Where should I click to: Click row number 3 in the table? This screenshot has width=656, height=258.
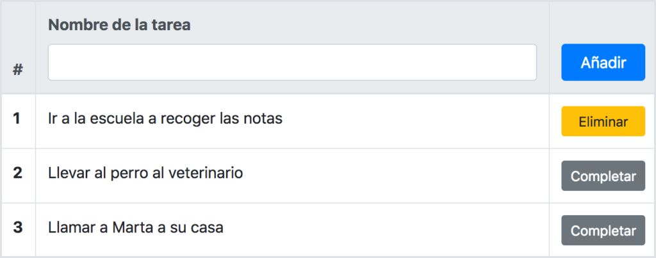click(x=17, y=228)
